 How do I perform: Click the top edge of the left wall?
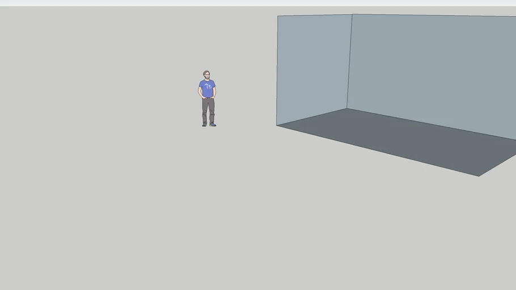tap(315, 15)
